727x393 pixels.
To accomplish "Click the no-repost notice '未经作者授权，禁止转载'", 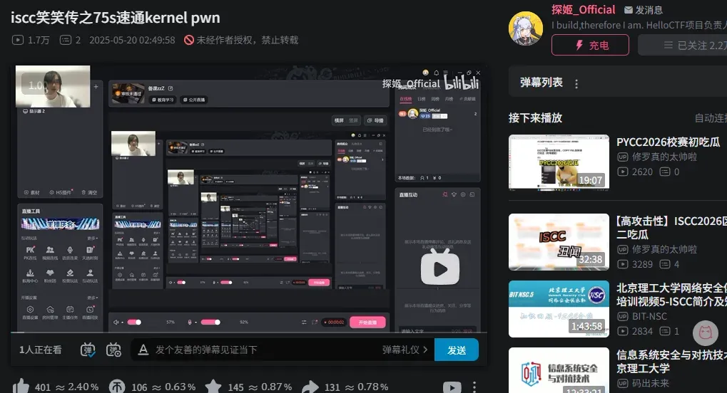I will pyautogui.click(x=241, y=41).
